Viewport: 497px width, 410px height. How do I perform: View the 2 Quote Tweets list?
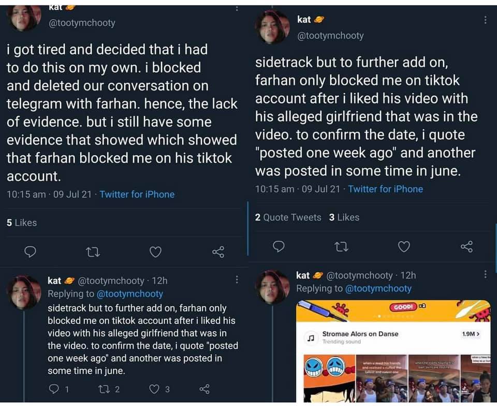(288, 217)
